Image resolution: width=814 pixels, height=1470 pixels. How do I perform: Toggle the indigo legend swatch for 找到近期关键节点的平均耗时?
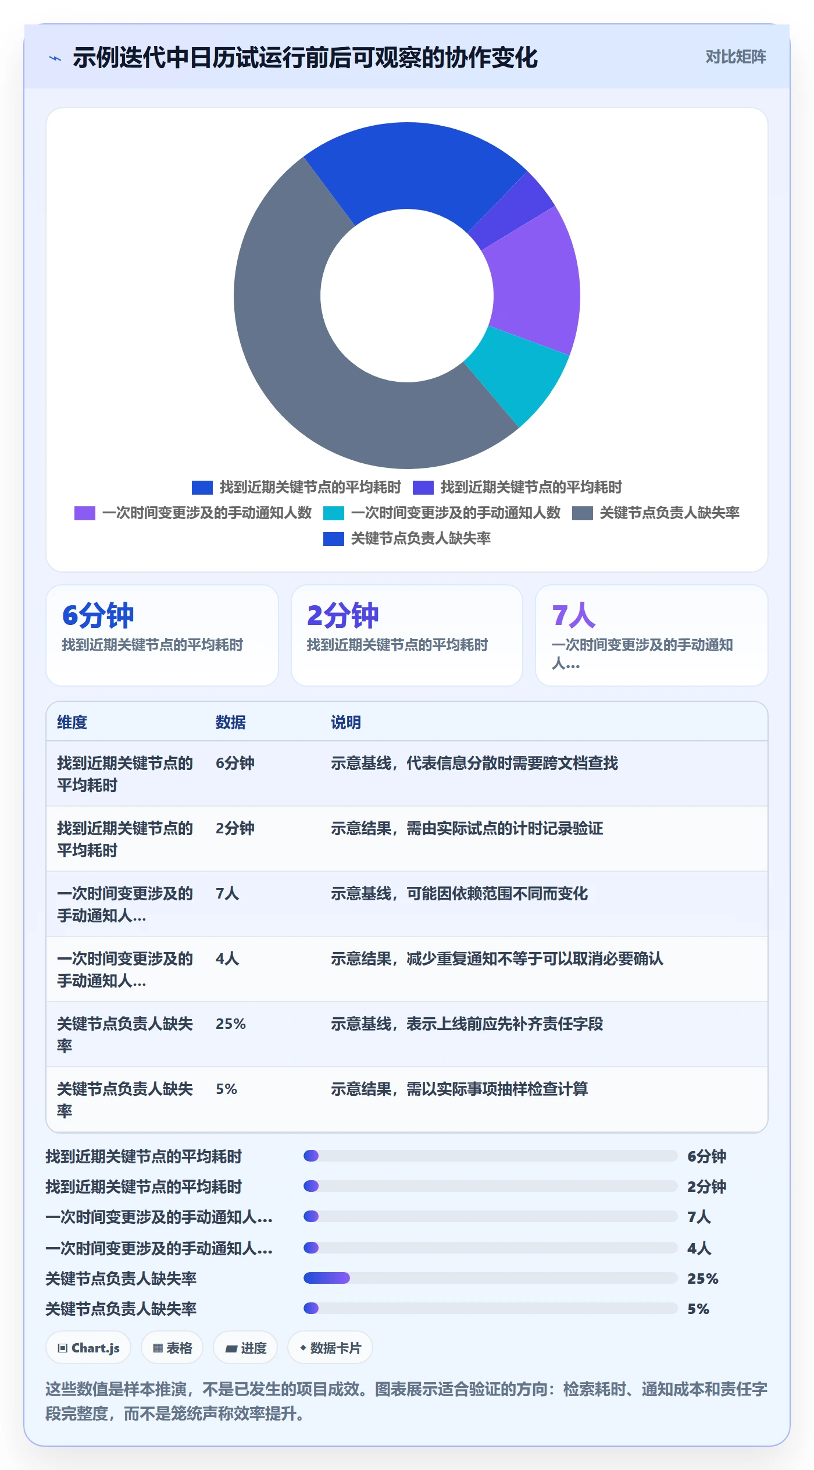pos(423,487)
